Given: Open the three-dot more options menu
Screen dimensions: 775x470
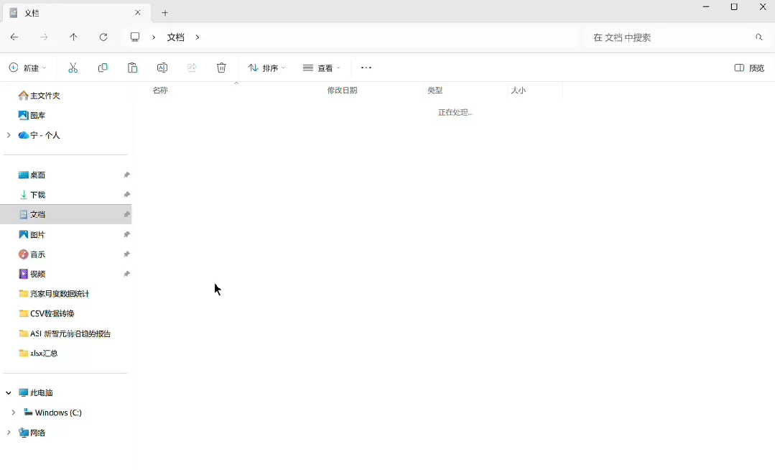Looking at the screenshot, I should (x=366, y=68).
